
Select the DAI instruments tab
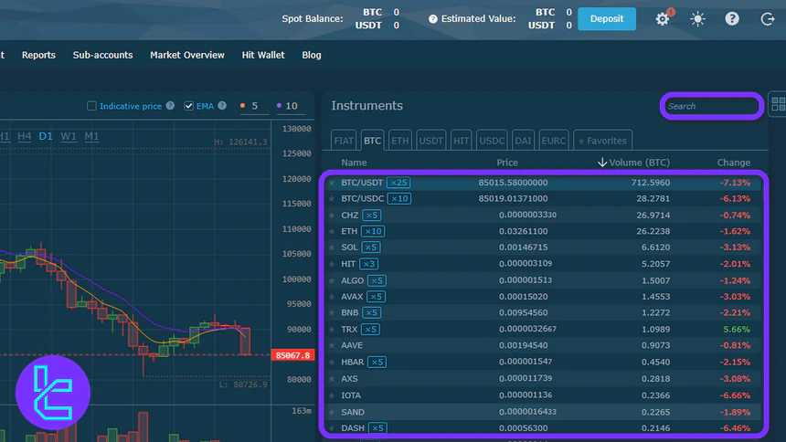(523, 141)
